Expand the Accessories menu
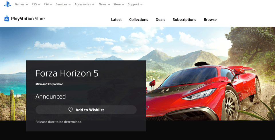The height and width of the screenshot is (140, 275). coord(85,4)
